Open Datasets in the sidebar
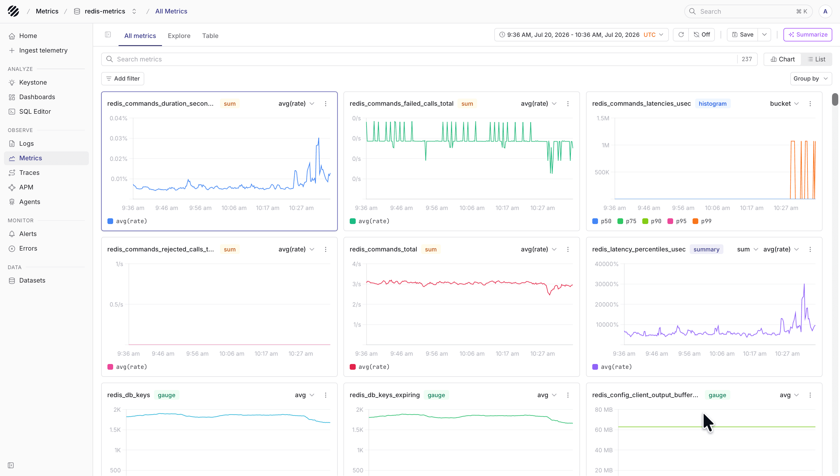Screen dimensions: 840x476 (46, 280)
